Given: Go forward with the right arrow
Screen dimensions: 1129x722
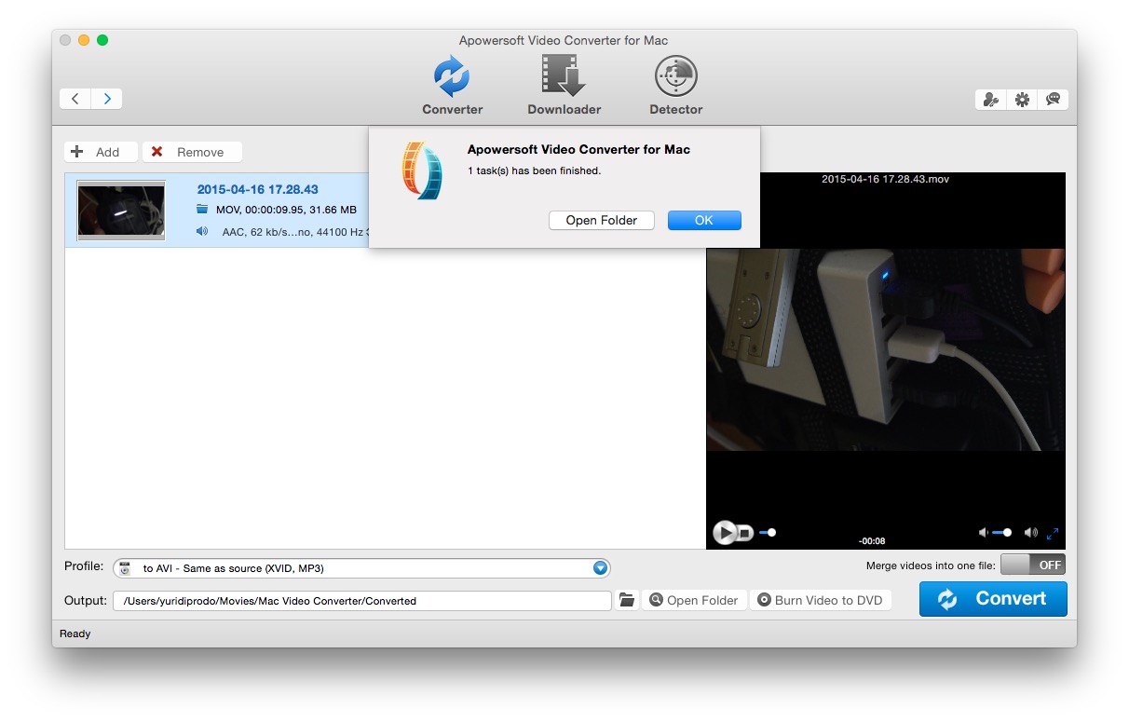Looking at the screenshot, I should (107, 99).
